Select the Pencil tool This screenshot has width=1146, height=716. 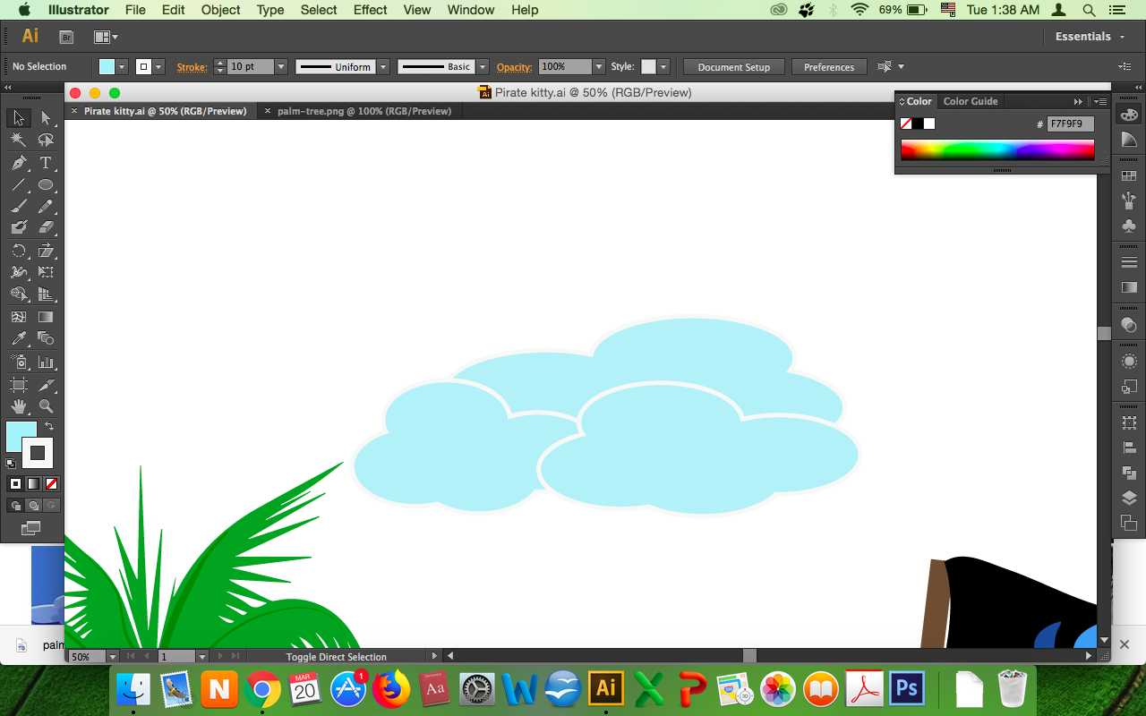point(46,207)
